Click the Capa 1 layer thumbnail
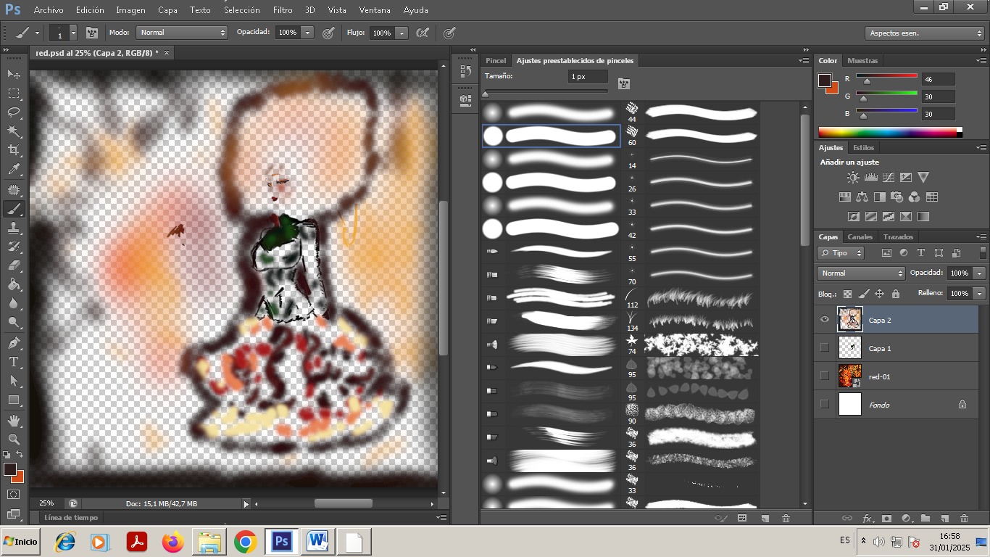This screenshot has width=990, height=557. 850,347
